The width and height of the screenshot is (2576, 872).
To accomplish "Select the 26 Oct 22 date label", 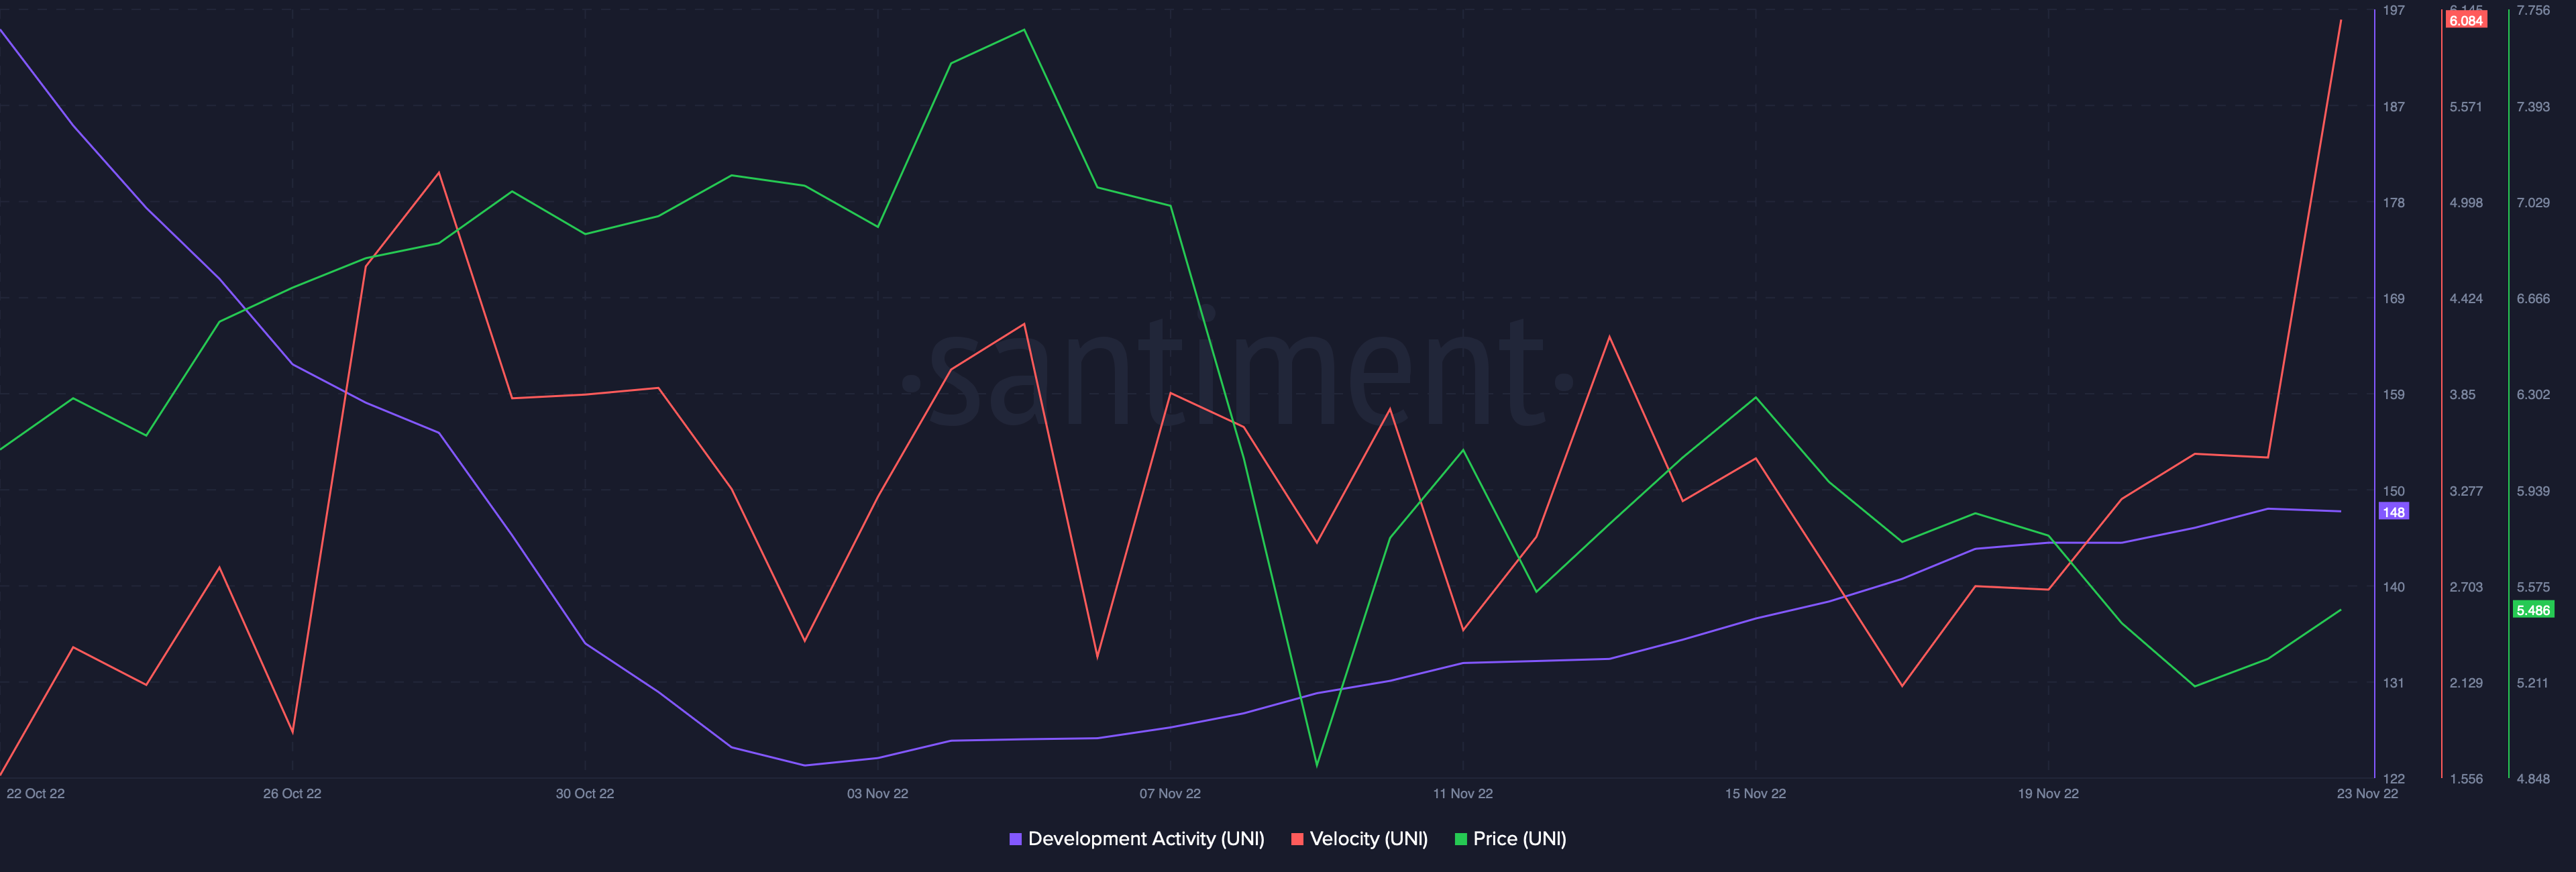I will point(292,793).
